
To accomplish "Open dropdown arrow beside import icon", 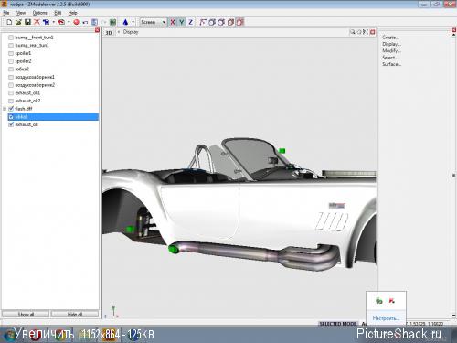I will (54, 22).
